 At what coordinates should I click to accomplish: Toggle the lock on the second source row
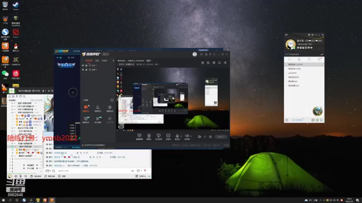pos(86,70)
